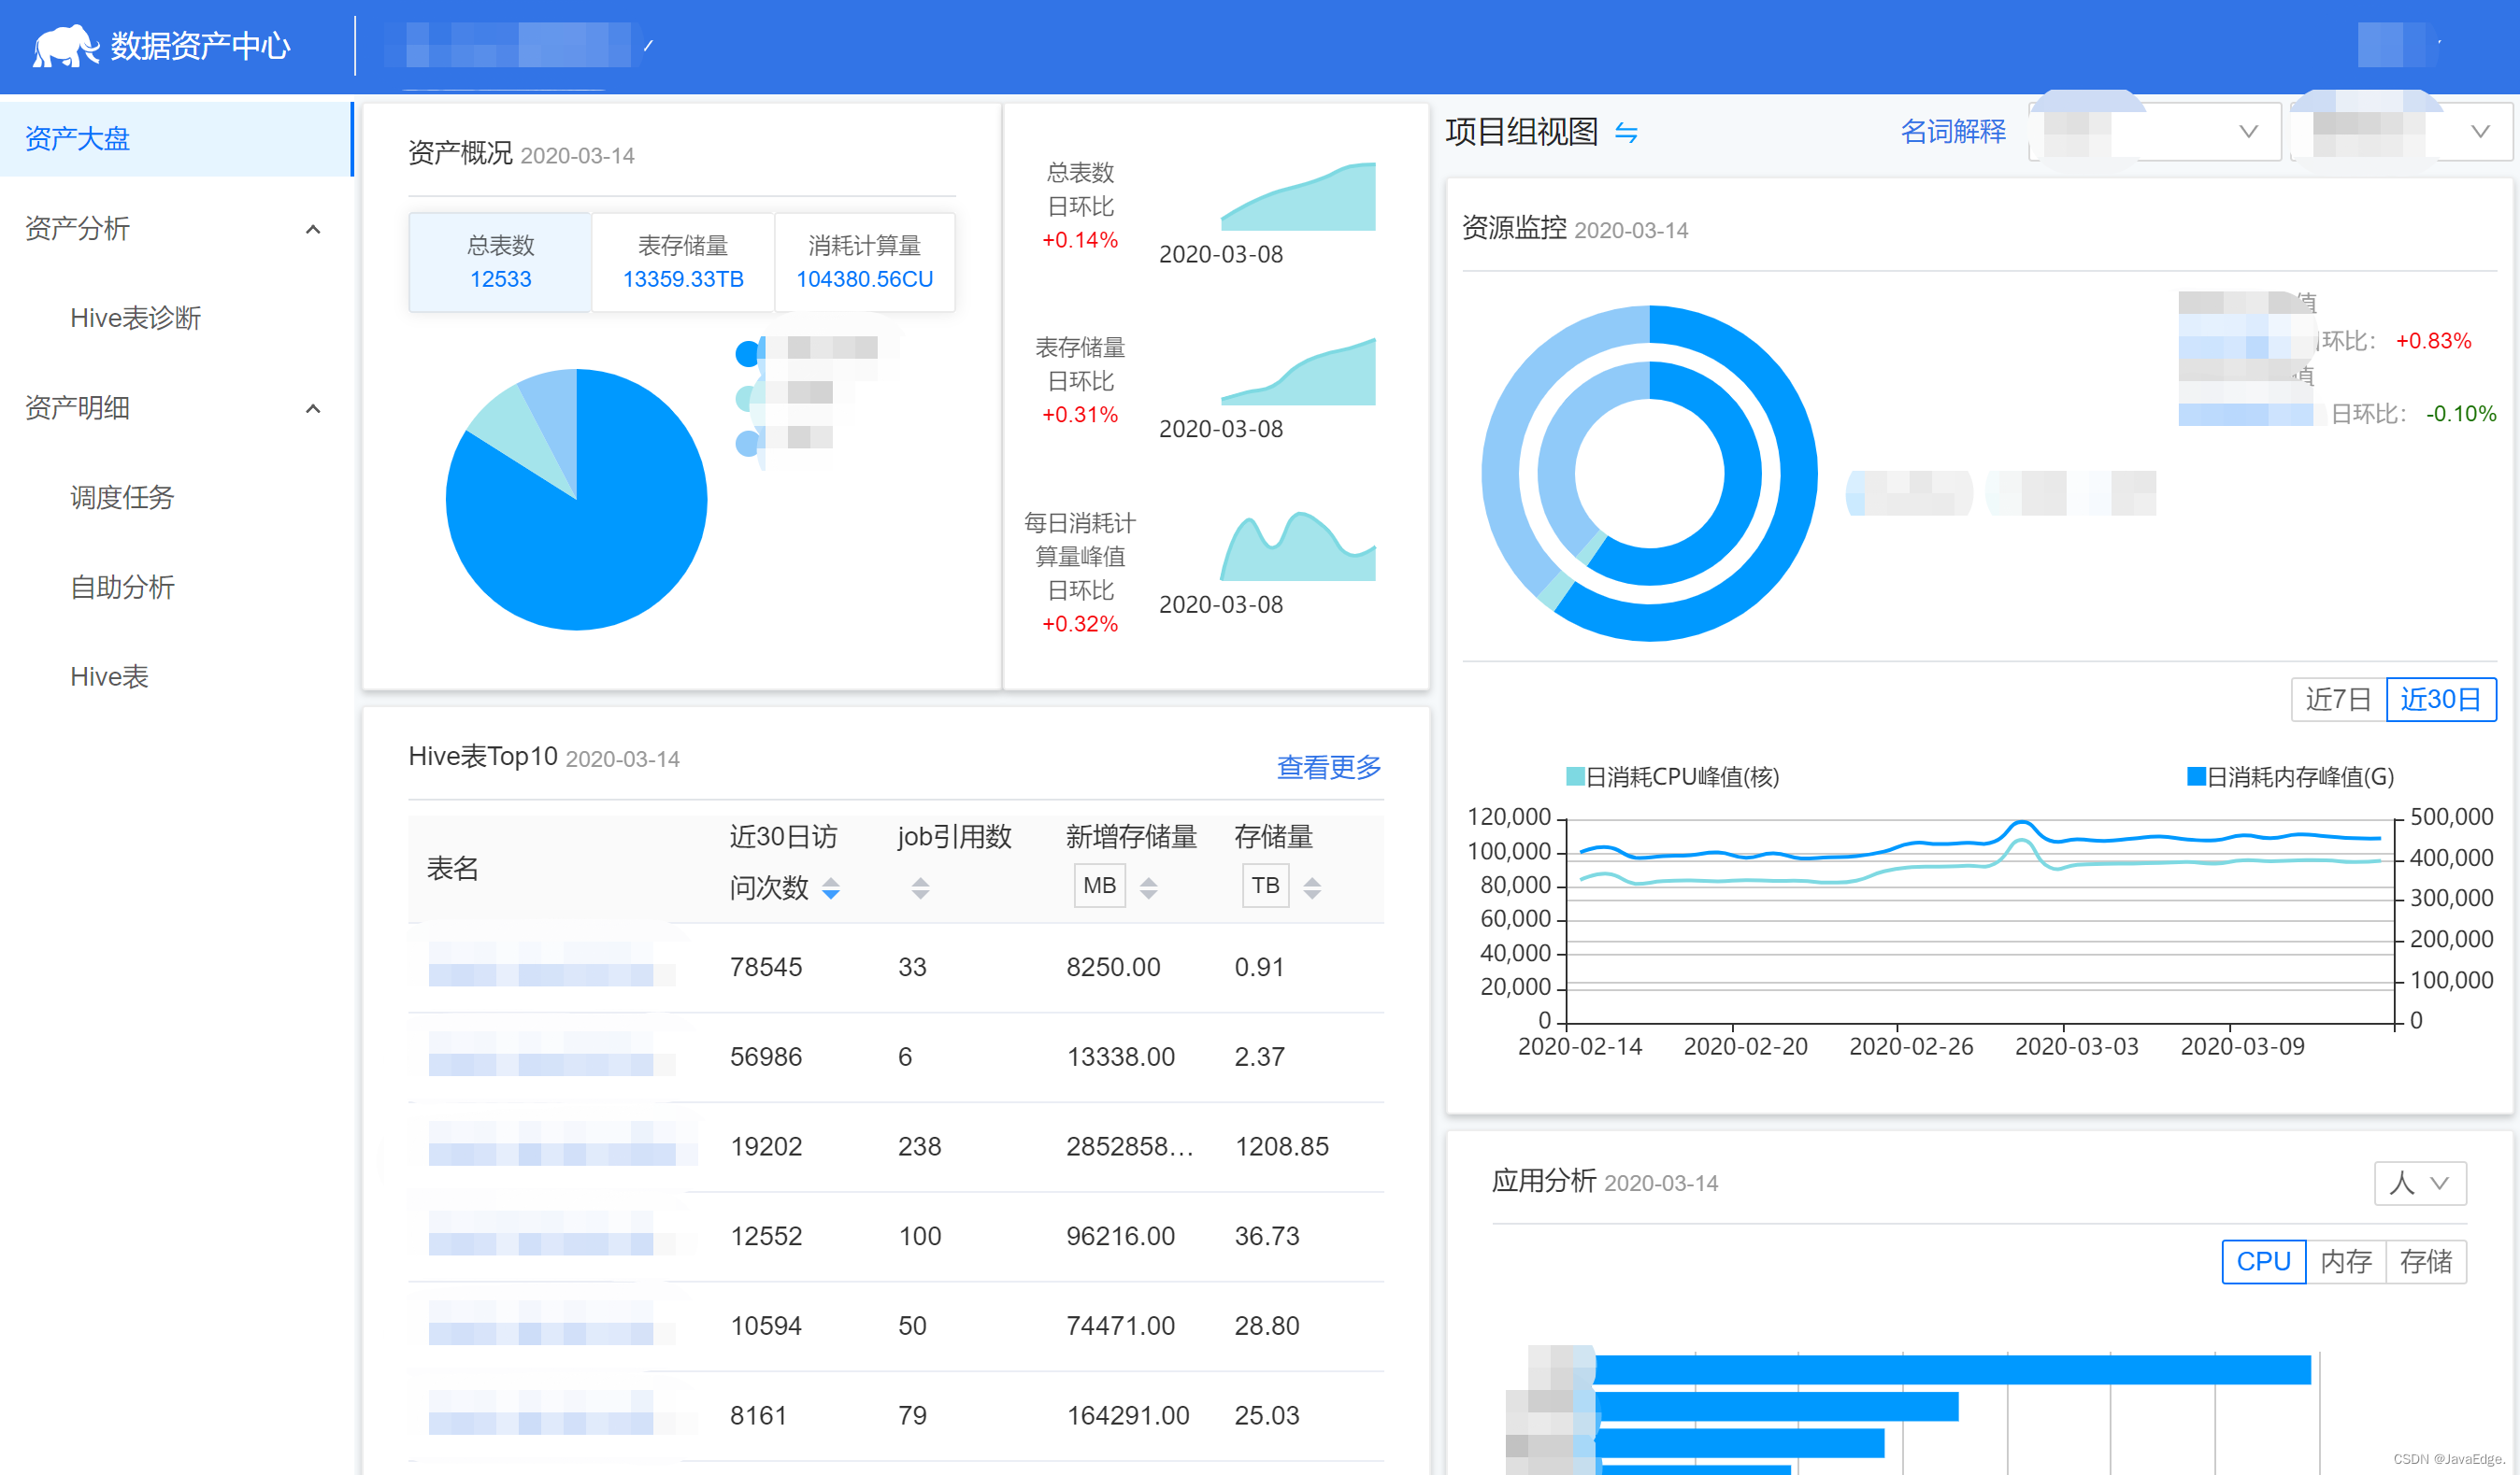2520x1475 pixels.
Task: Open the 人 dropdown in 应用分析
Action: click(2419, 1184)
